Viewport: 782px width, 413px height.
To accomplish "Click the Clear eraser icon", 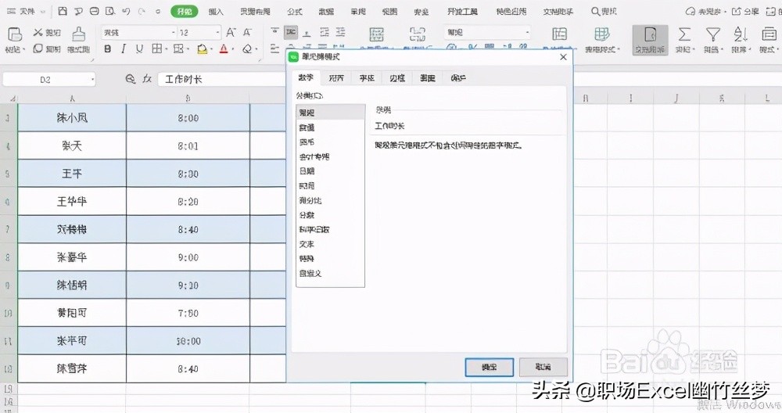I will 247,48.
